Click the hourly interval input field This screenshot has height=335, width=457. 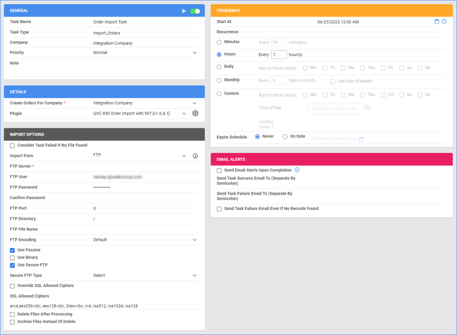(x=278, y=55)
